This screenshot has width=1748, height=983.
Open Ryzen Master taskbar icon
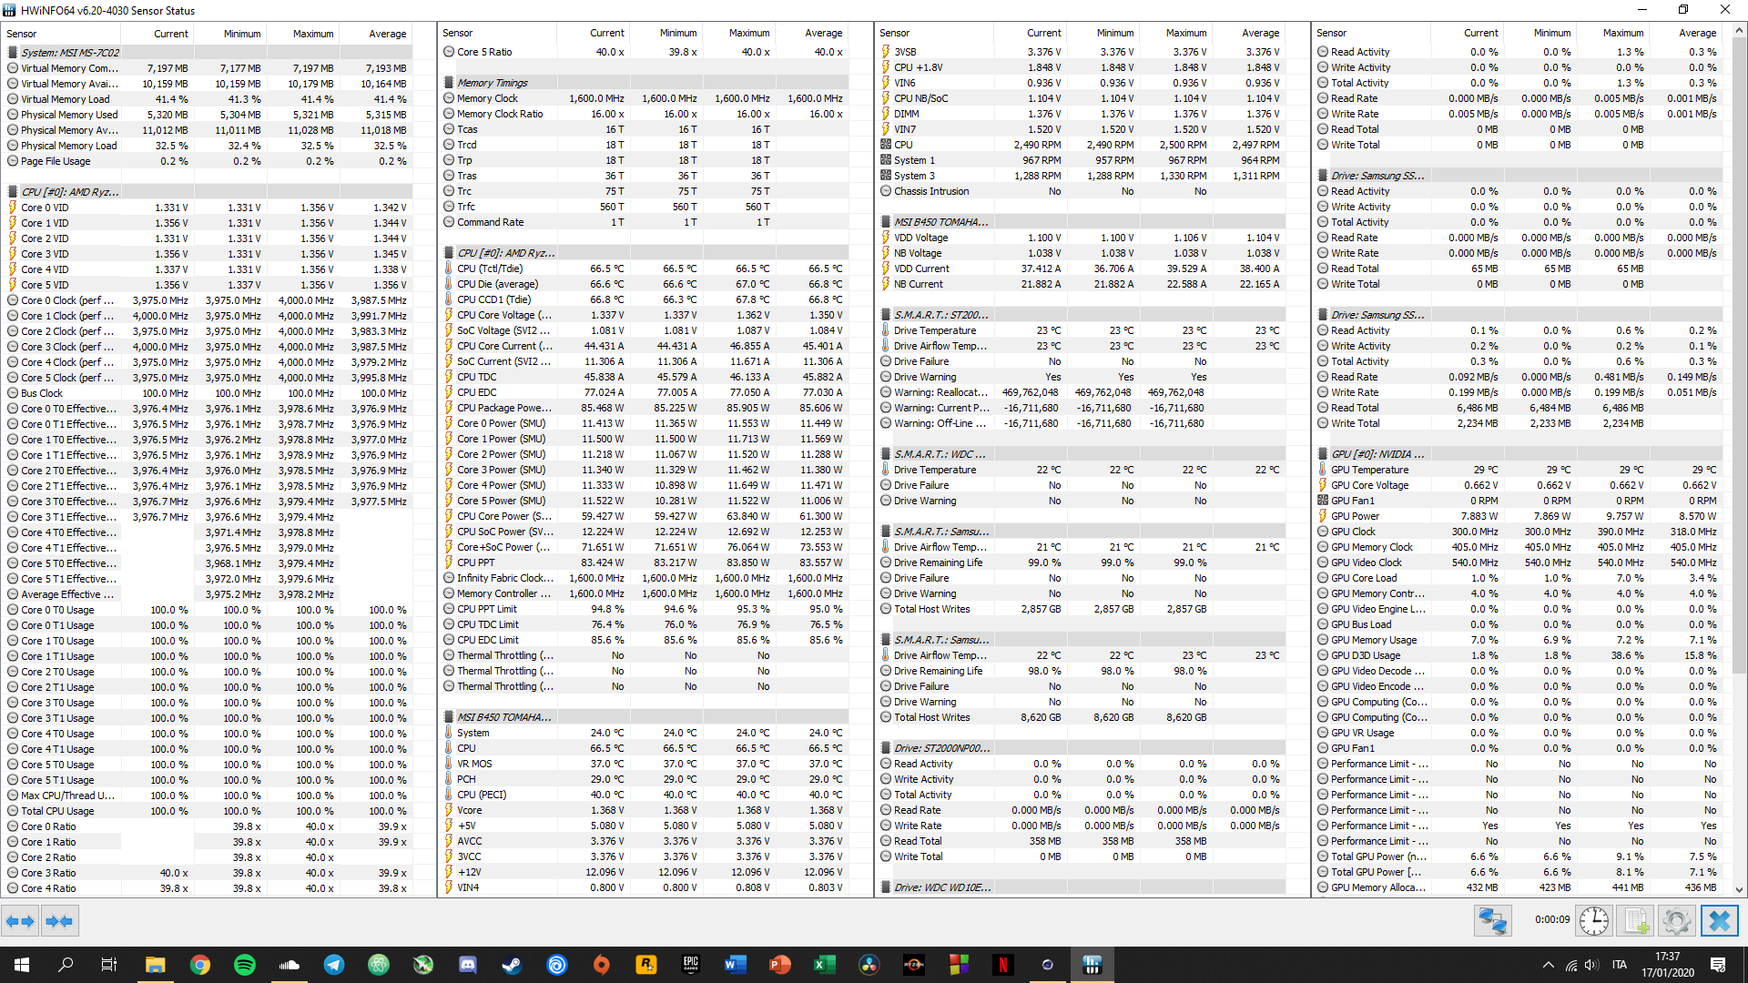(913, 965)
